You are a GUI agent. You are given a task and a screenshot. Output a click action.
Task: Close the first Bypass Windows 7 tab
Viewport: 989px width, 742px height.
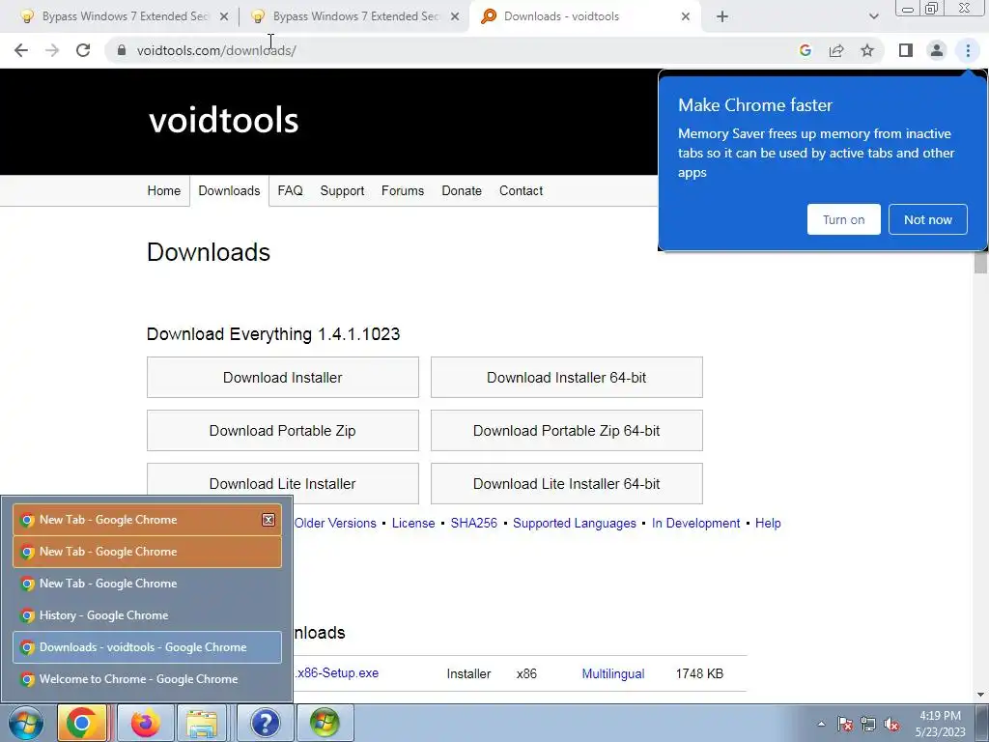click(x=224, y=16)
